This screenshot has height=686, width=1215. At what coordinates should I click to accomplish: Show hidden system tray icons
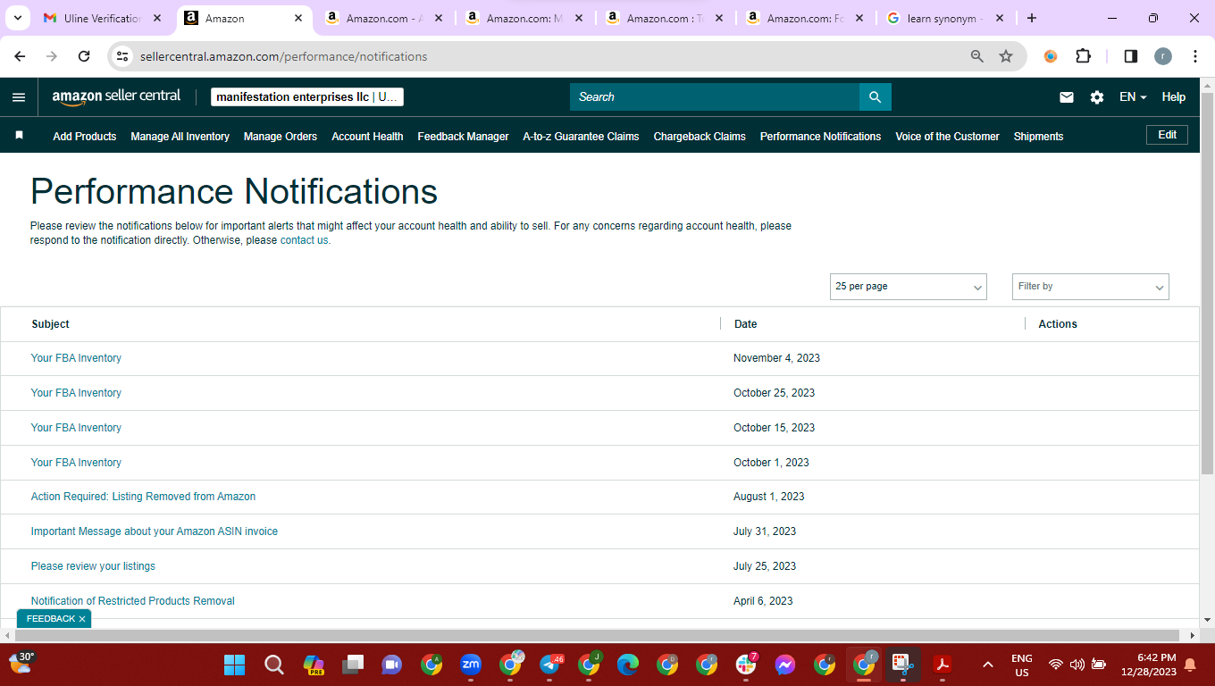pos(987,665)
